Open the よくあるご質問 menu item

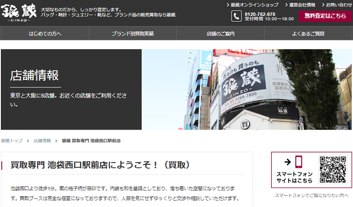tap(308, 33)
